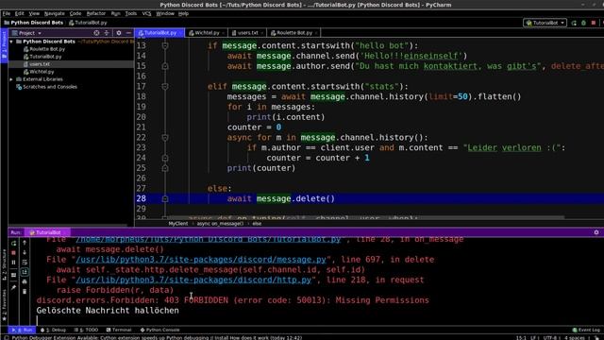
Task: Open the TutorialBot.py traceback link
Action: (208, 239)
